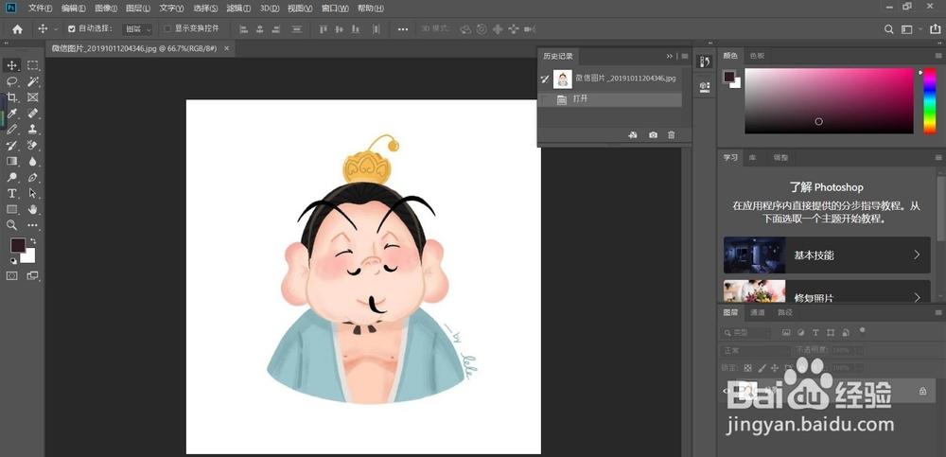Align top edges in the options bar
The width and height of the screenshot is (946, 457).
point(323,29)
